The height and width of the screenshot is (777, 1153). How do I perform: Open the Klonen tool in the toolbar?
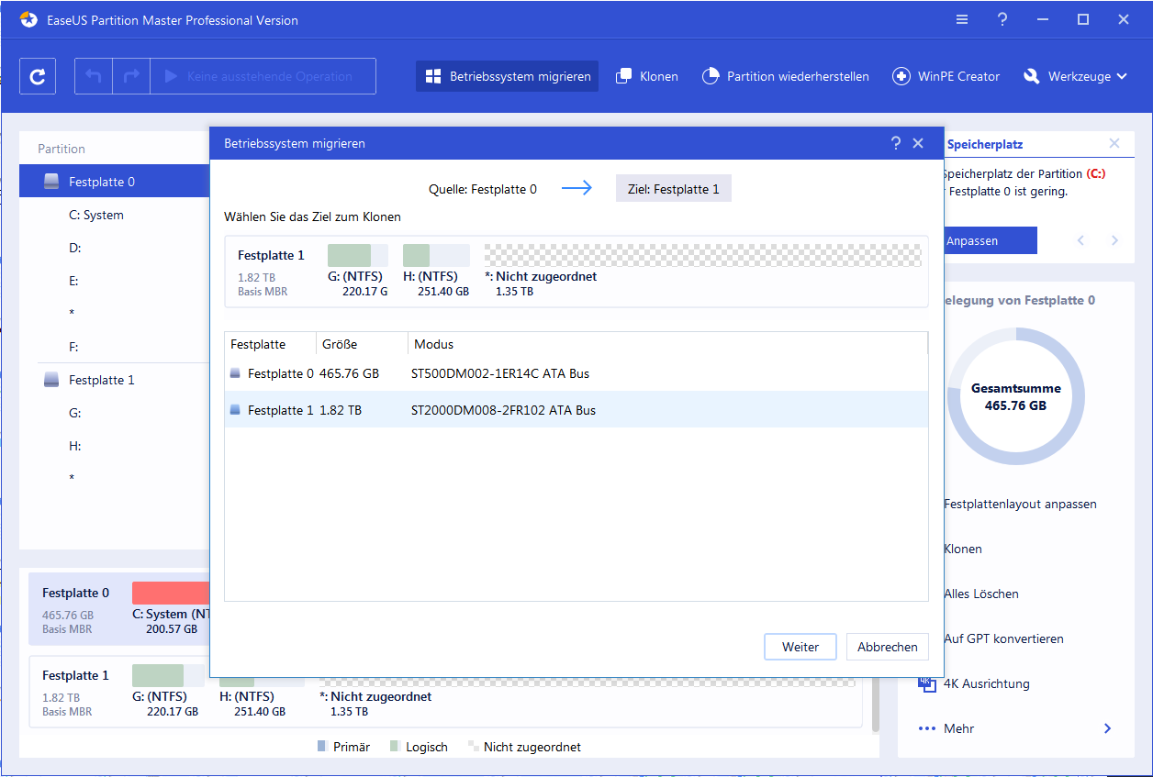pyautogui.click(x=647, y=76)
